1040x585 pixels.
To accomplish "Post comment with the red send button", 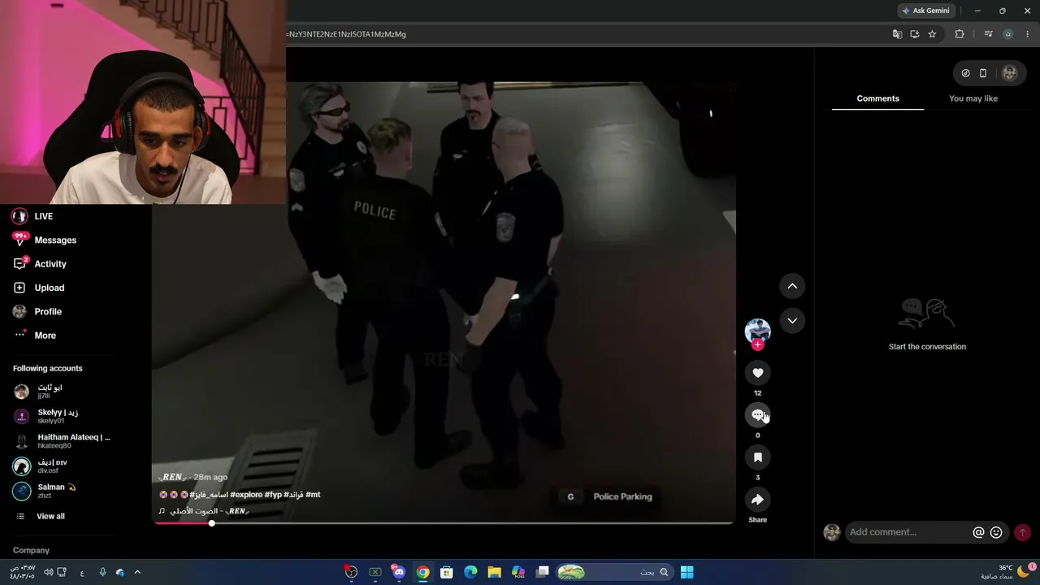I will [1022, 532].
